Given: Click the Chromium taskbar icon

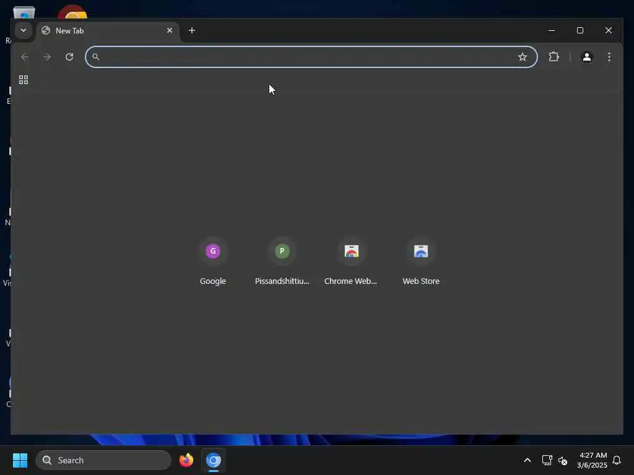Looking at the screenshot, I should (x=214, y=460).
